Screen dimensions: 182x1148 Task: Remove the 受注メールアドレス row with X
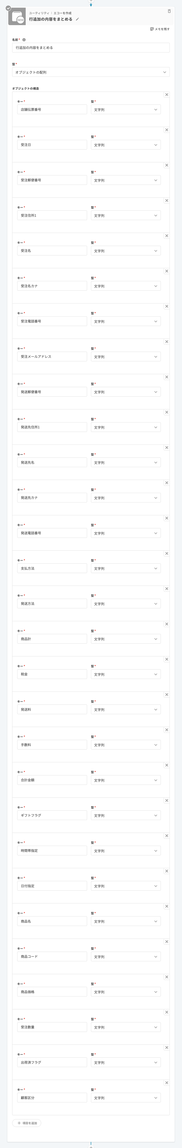coord(167,341)
